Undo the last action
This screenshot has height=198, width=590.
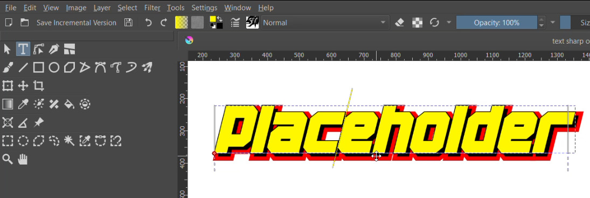click(148, 23)
